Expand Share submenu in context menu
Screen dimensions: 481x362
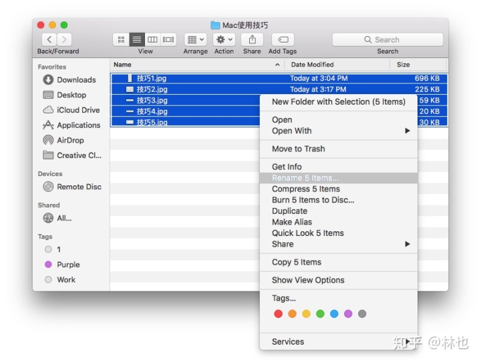339,244
